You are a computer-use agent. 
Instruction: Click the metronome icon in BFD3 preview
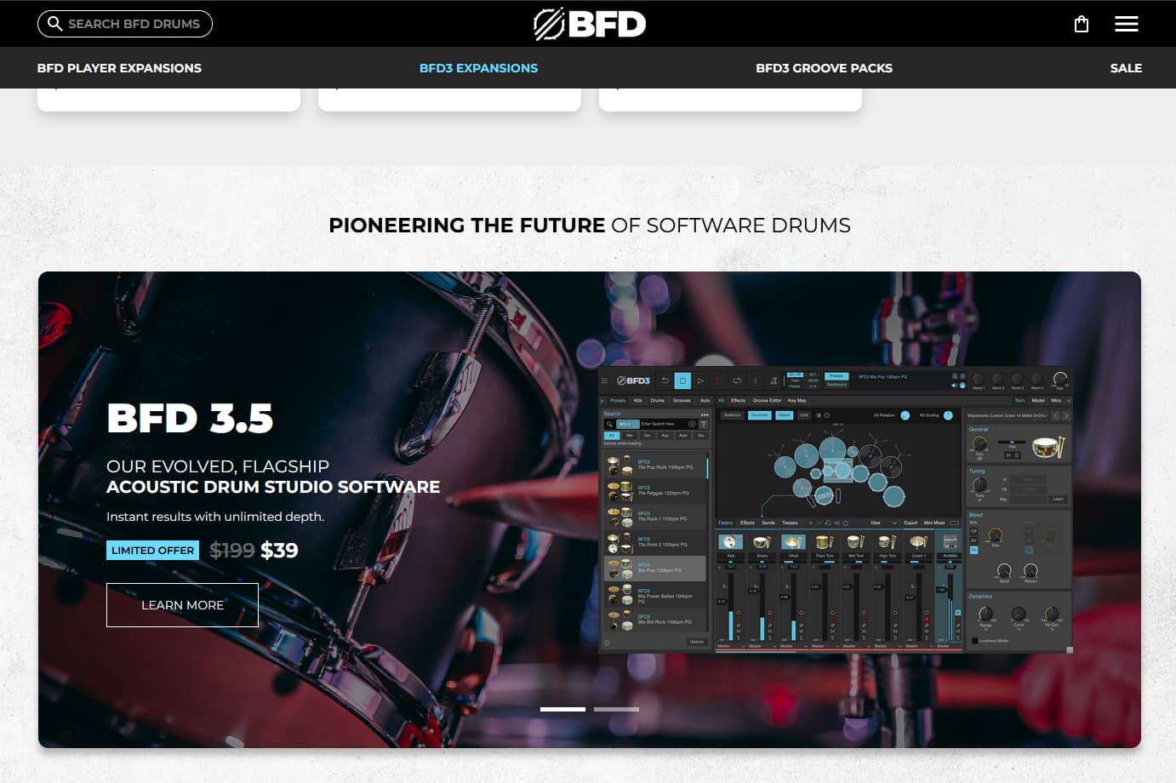pos(774,380)
